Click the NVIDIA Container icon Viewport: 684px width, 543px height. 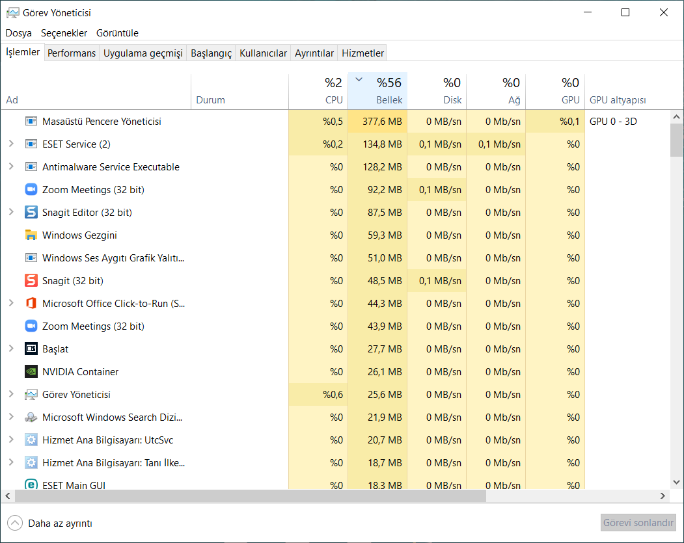(x=31, y=371)
